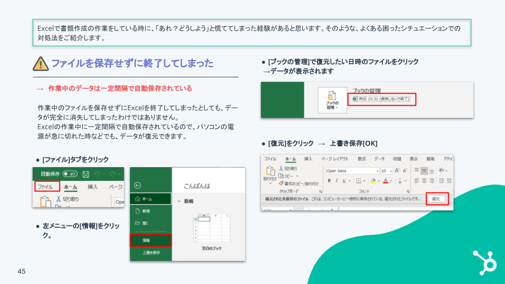Switch to the ページ レイアウト tab
Screen dimensions: 505x284
(335, 159)
